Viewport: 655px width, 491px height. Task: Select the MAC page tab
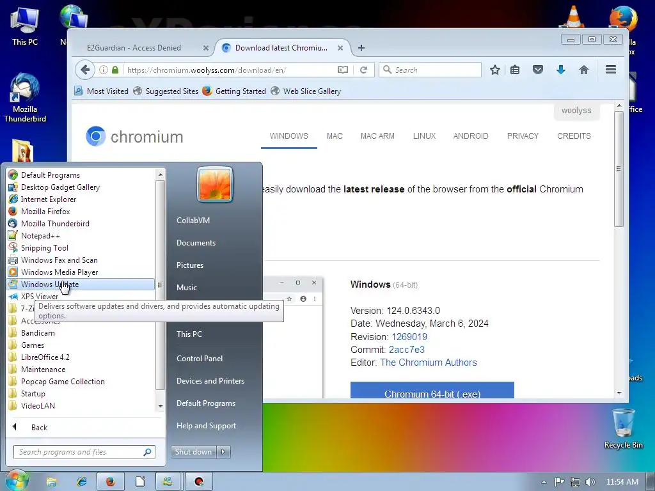coord(335,136)
